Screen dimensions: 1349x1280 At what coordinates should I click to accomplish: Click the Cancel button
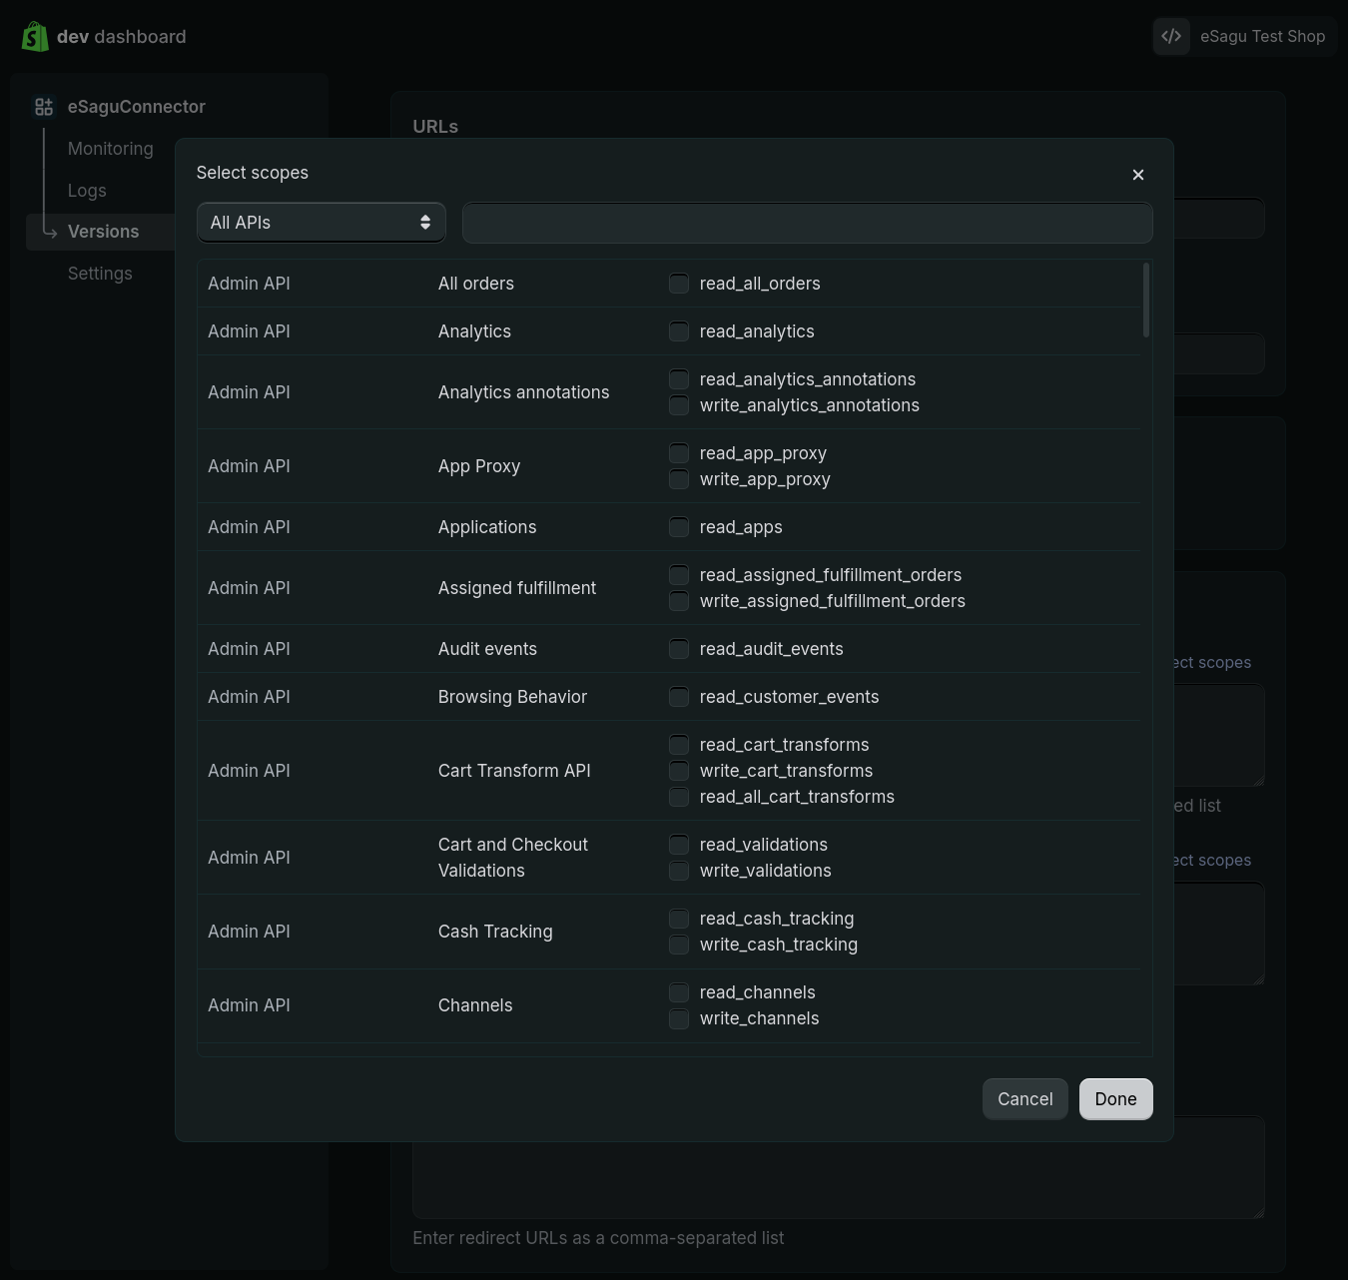[x=1025, y=1099]
